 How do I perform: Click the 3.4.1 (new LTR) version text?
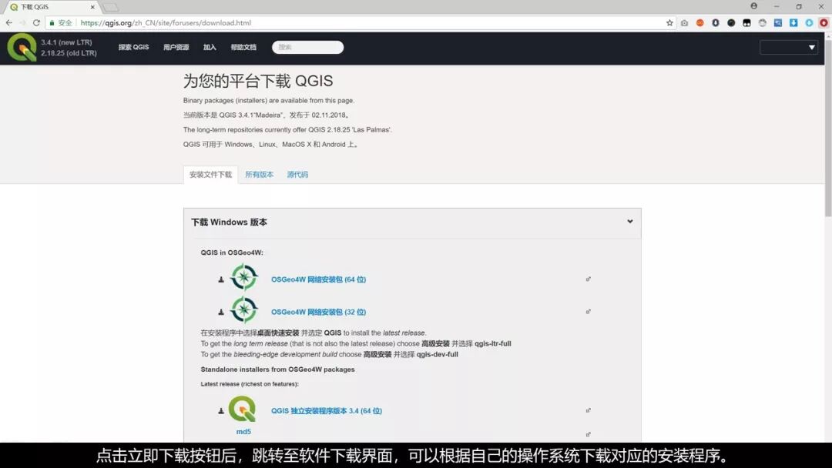(x=66, y=42)
